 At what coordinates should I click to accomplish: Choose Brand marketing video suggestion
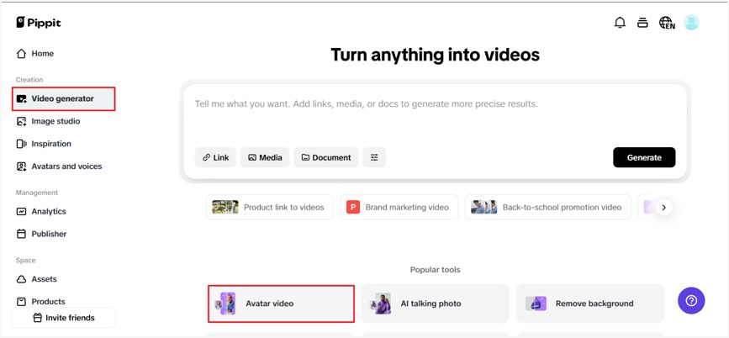coord(399,207)
